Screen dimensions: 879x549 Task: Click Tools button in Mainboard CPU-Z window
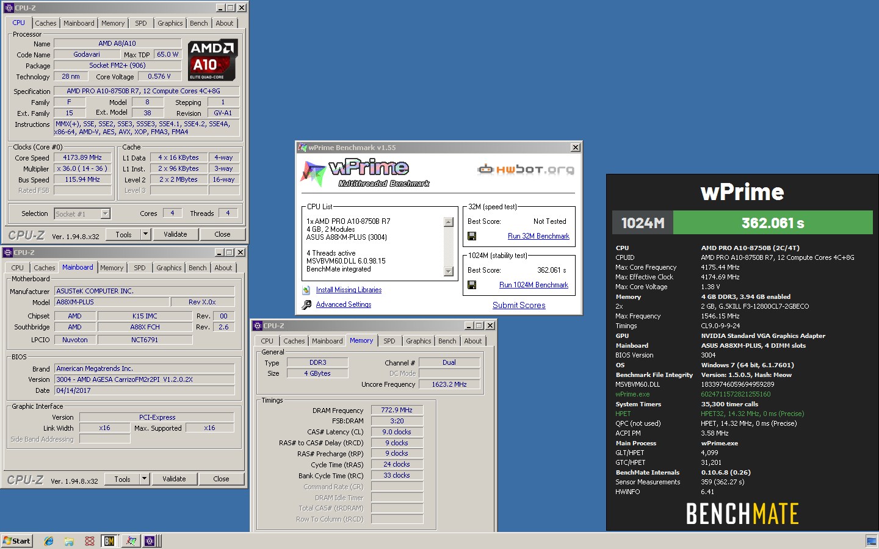click(122, 479)
